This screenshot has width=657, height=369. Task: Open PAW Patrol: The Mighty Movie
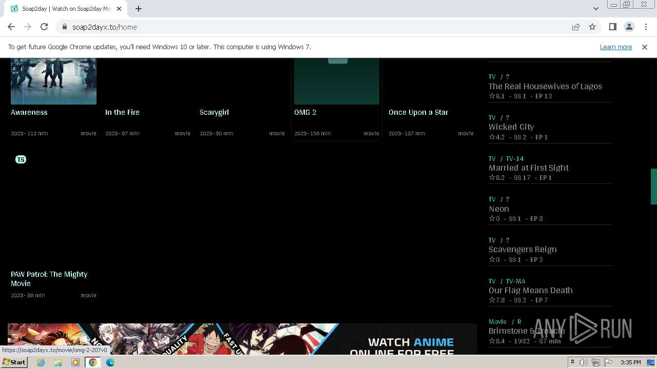49,279
